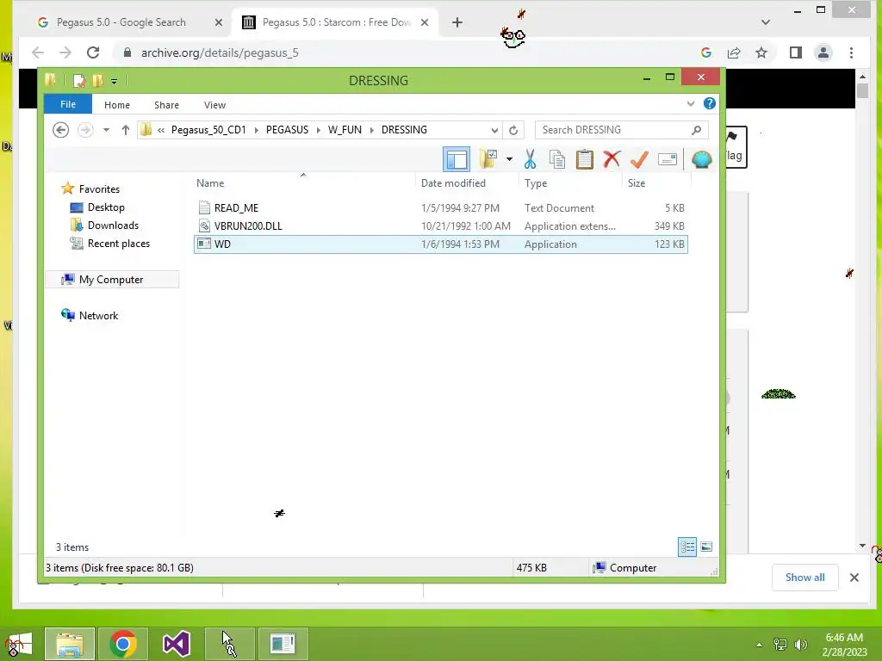
Task: Click the Rename icon in toolbar
Action: [668, 159]
